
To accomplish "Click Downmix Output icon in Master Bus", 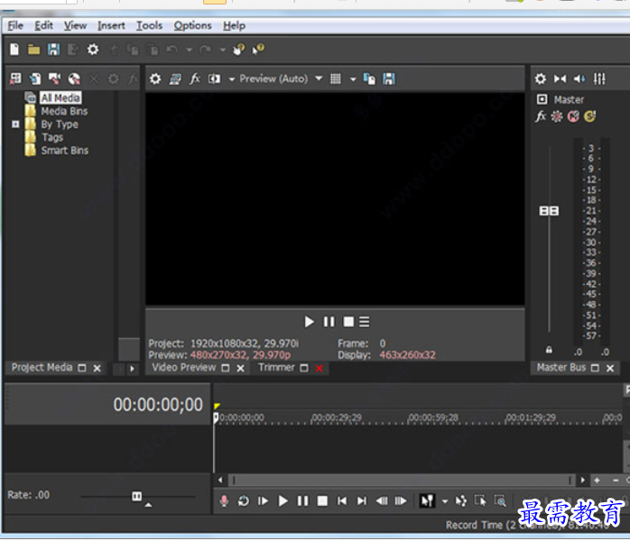I will 561,78.
